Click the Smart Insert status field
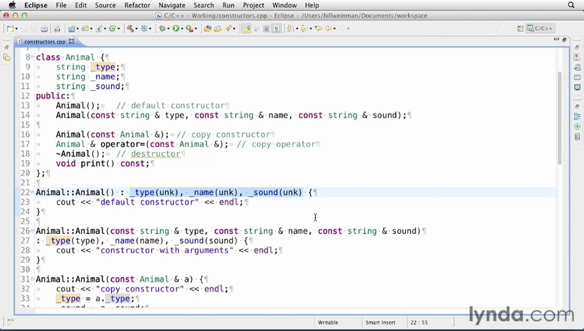The image size is (584, 331). (x=380, y=323)
